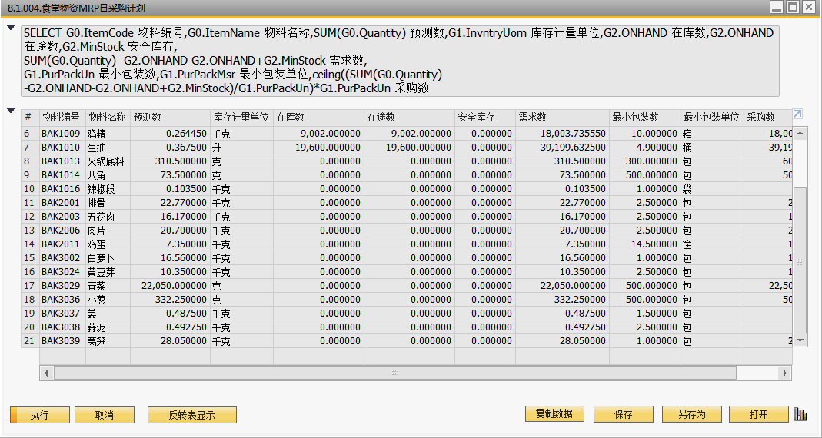Select row 11 BAK2001 number cell
Image resolution: width=822 pixels, height=438 pixels.
[28, 202]
